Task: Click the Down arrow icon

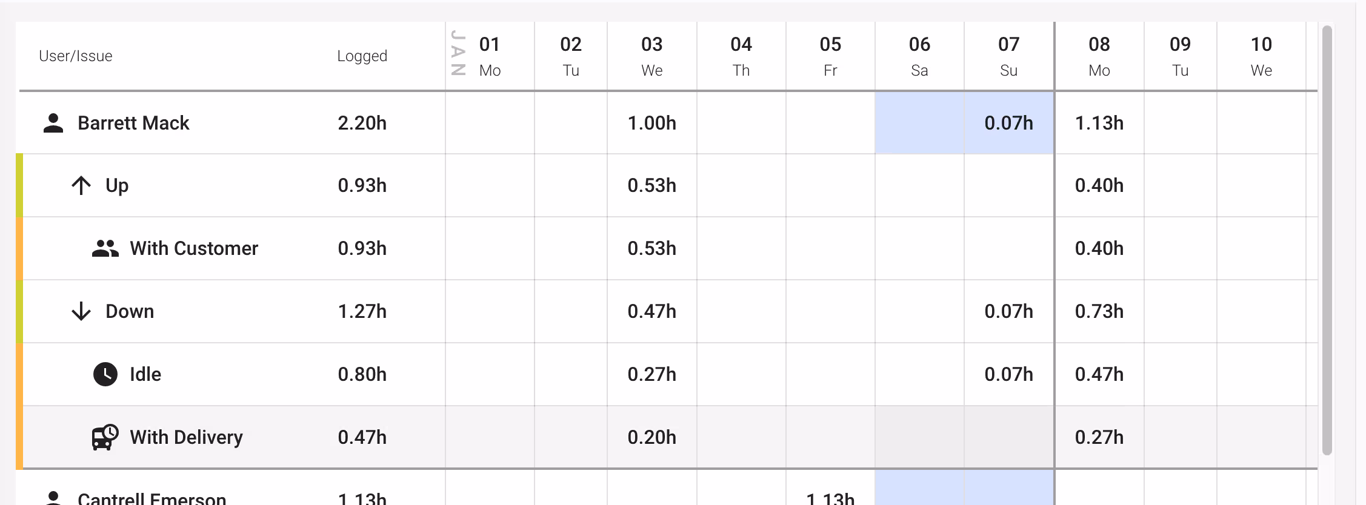Action: coord(81,311)
